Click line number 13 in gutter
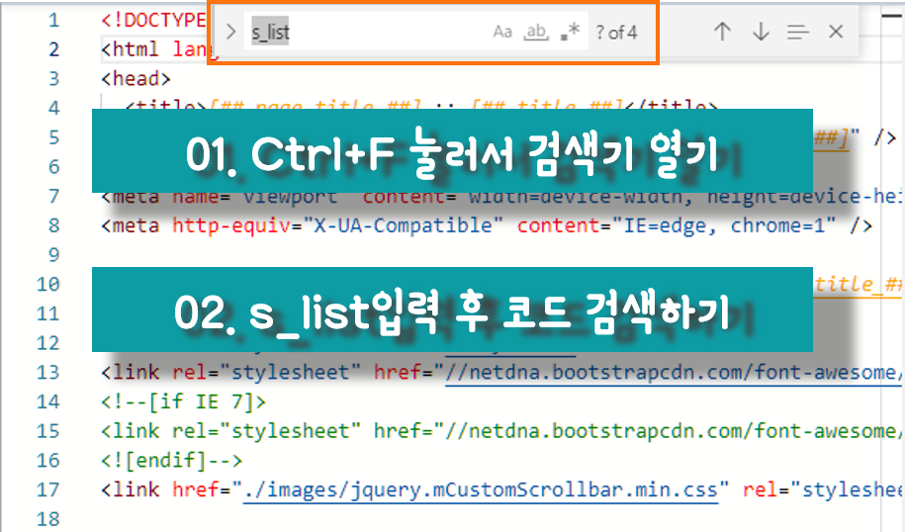The image size is (905, 532). click(x=47, y=372)
